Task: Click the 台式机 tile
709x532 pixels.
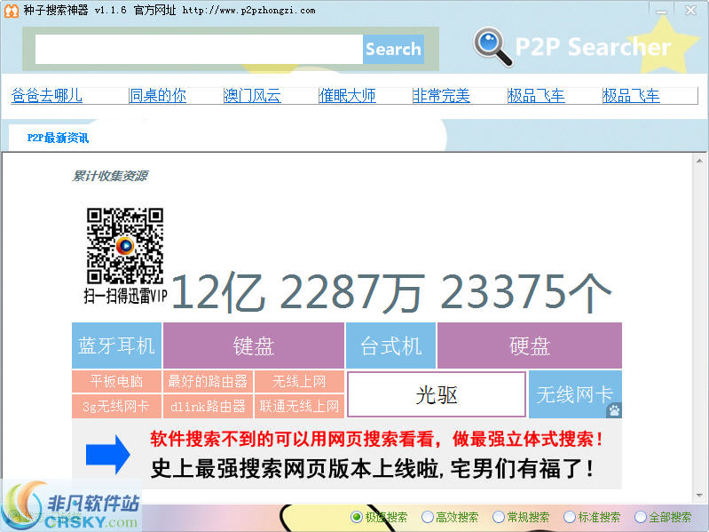Action: [390, 345]
